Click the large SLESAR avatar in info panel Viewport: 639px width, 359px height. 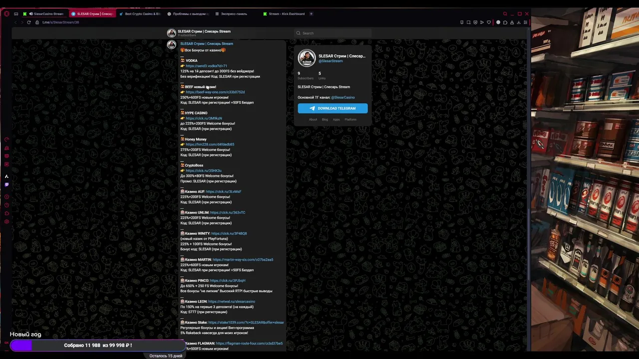pyautogui.click(x=307, y=58)
